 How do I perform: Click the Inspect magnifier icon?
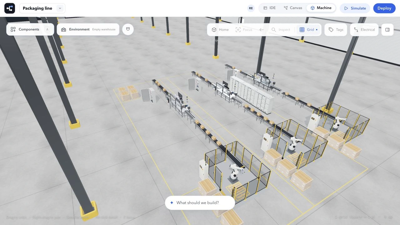(x=274, y=30)
